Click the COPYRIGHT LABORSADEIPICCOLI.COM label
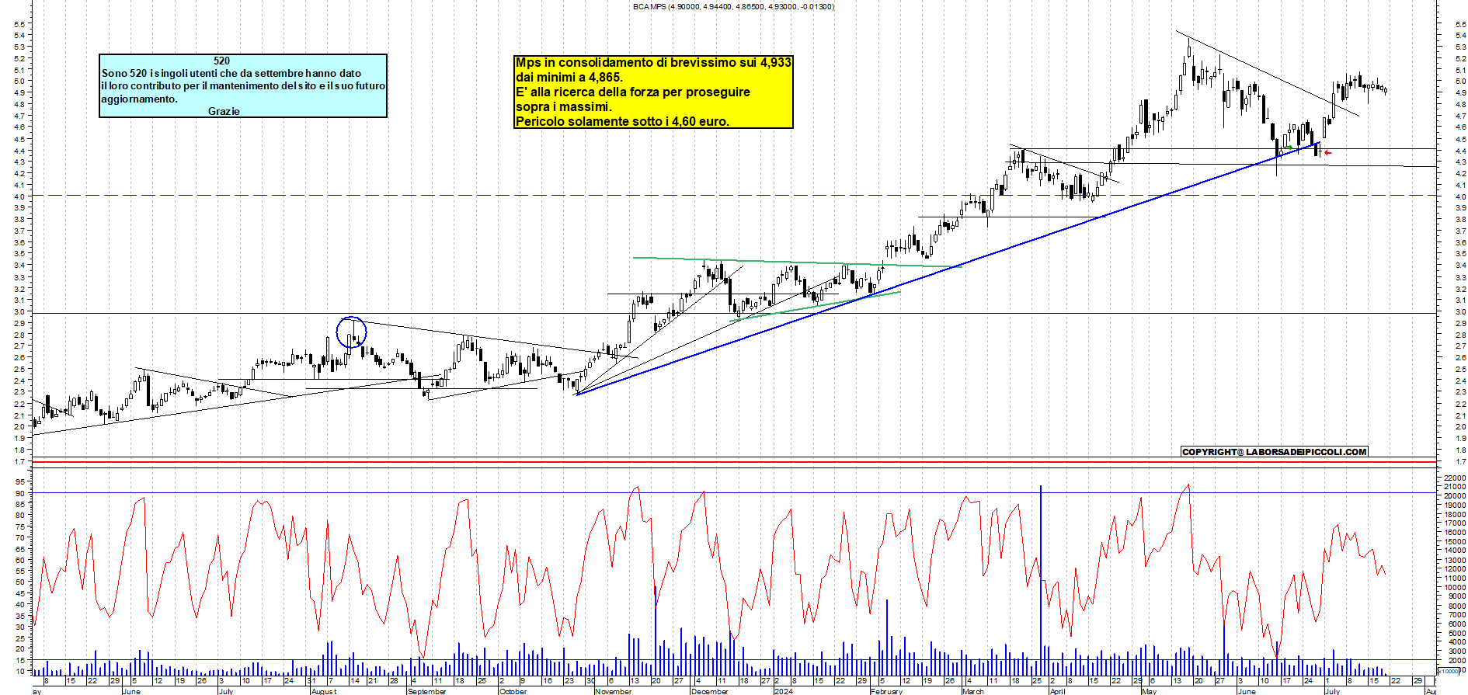1468x695 pixels. point(1274,451)
